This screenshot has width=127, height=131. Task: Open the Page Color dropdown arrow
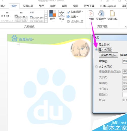click(102, 22)
